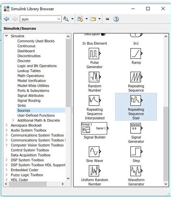The image size is (171, 197).
Task: Select the Discrete library
Action: 24,61
